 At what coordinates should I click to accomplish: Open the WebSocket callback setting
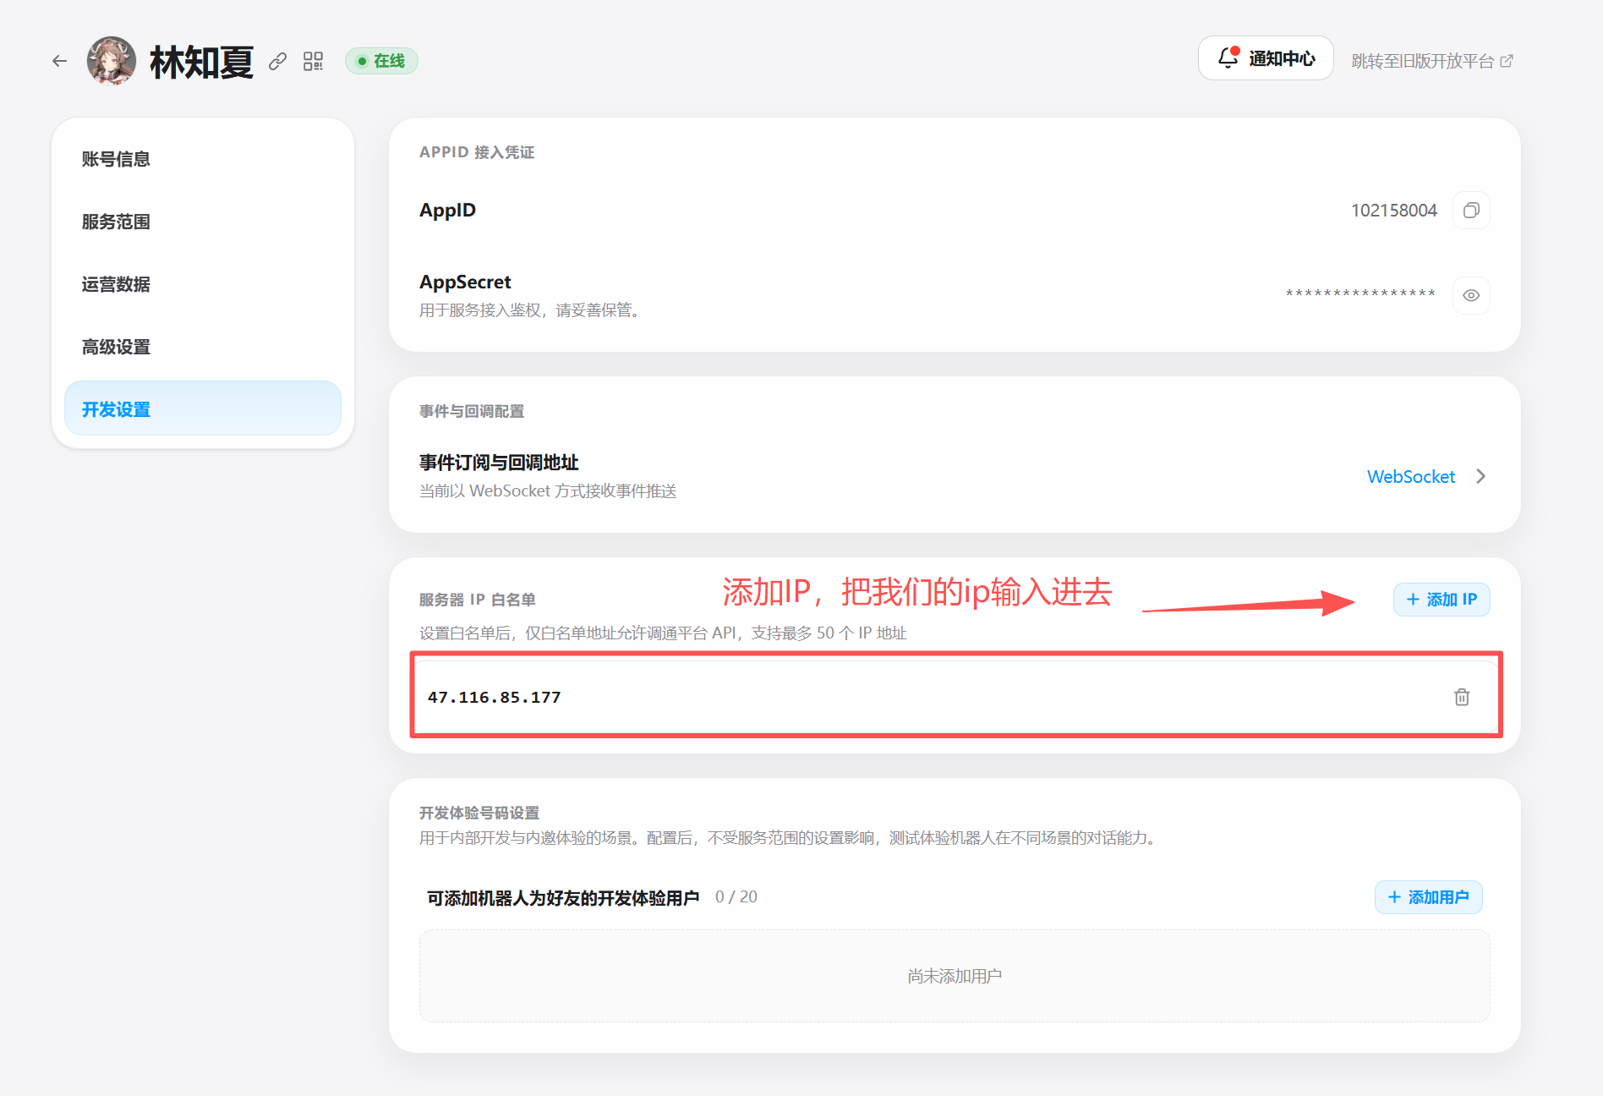1411,477
